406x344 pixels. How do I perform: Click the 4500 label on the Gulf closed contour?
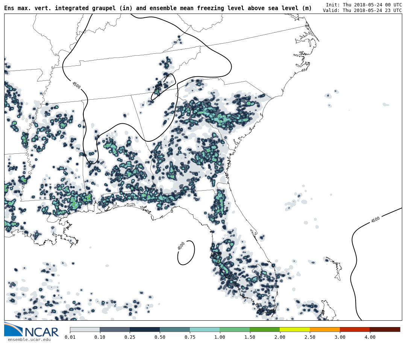[181, 246]
